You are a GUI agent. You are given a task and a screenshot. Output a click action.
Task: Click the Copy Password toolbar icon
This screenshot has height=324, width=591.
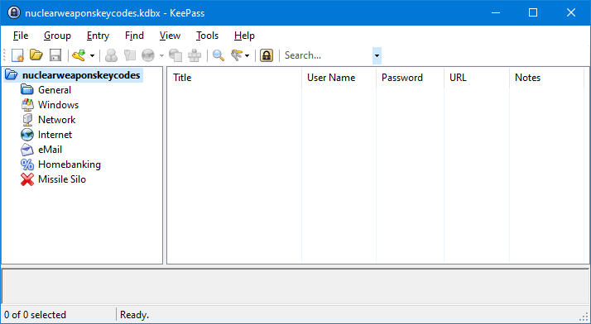tap(130, 55)
